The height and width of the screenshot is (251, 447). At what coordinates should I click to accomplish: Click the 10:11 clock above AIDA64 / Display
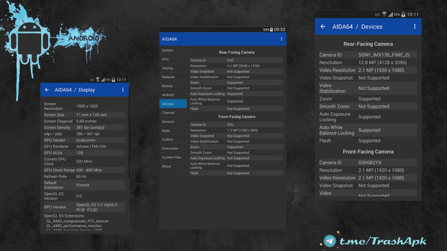[121, 79]
